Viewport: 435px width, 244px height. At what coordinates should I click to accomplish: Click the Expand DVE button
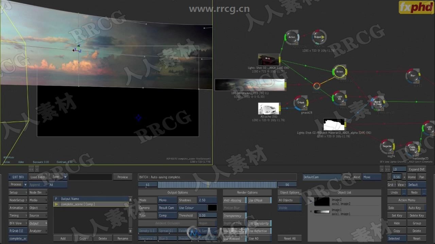pos(417,169)
